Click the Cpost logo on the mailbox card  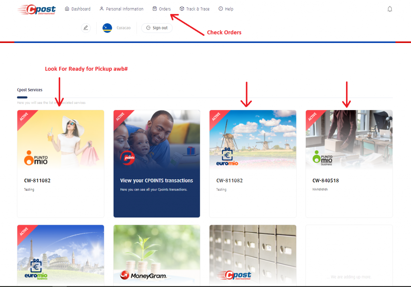click(234, 275)
